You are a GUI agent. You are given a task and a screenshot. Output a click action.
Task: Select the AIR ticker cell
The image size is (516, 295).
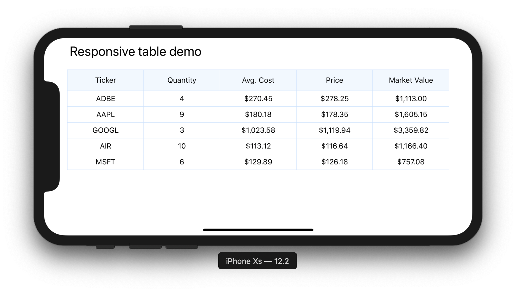(x=106, y=146)
